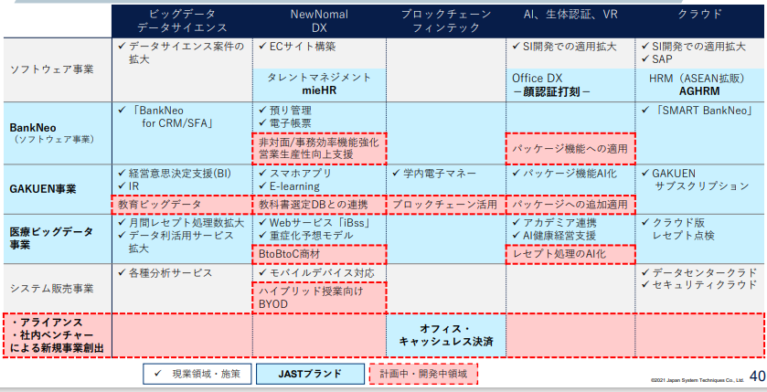
Task: Click the ブロックチェーン フィンテック column header
Action: click(445, 21)
